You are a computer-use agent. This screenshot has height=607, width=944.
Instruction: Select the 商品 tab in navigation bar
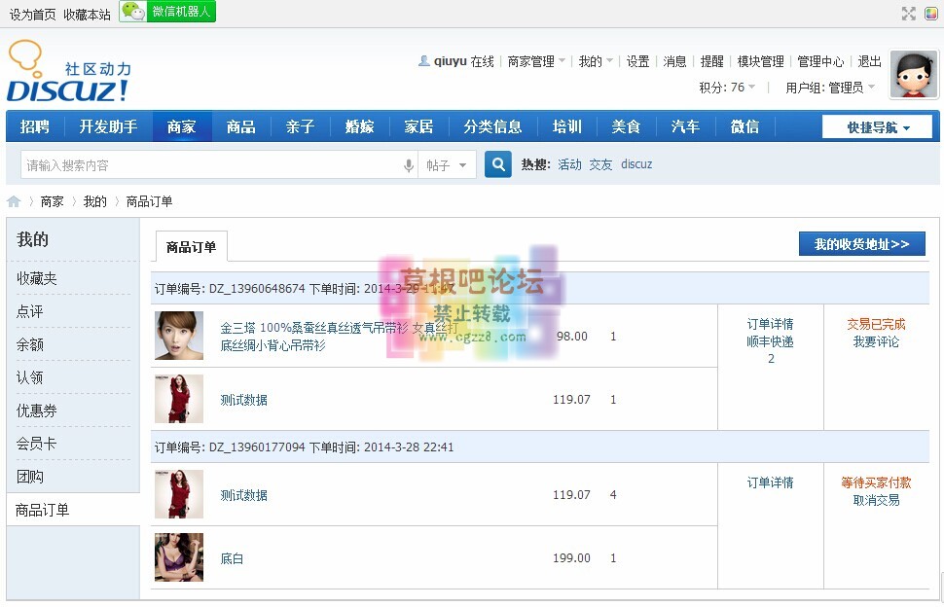[240, 126]
